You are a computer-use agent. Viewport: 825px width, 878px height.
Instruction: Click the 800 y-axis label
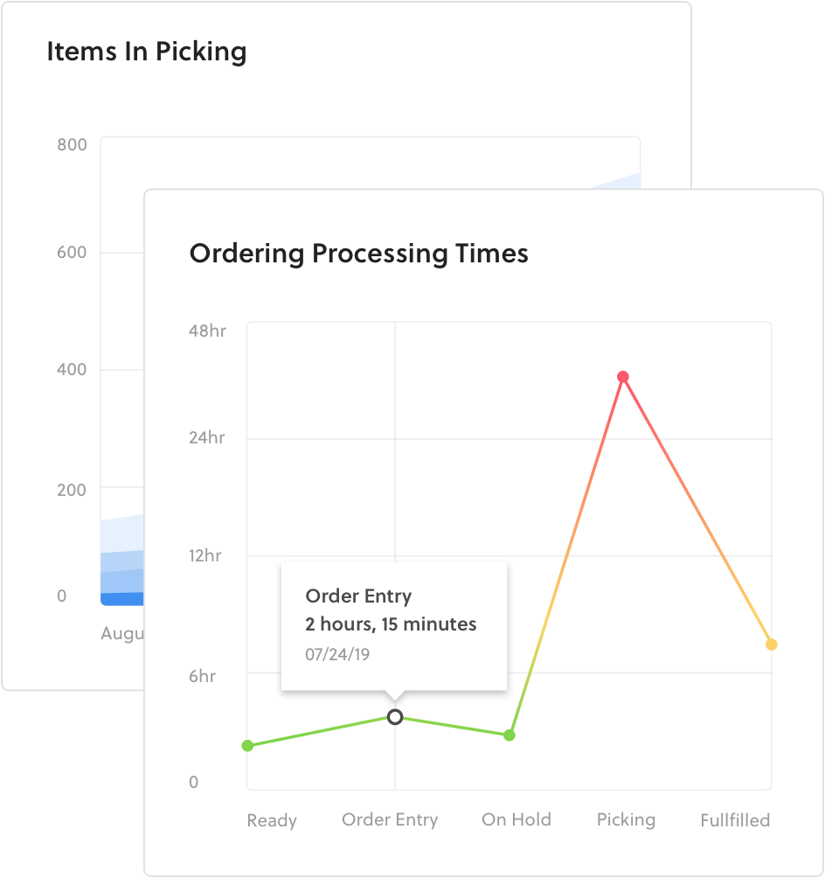[72, 145]
